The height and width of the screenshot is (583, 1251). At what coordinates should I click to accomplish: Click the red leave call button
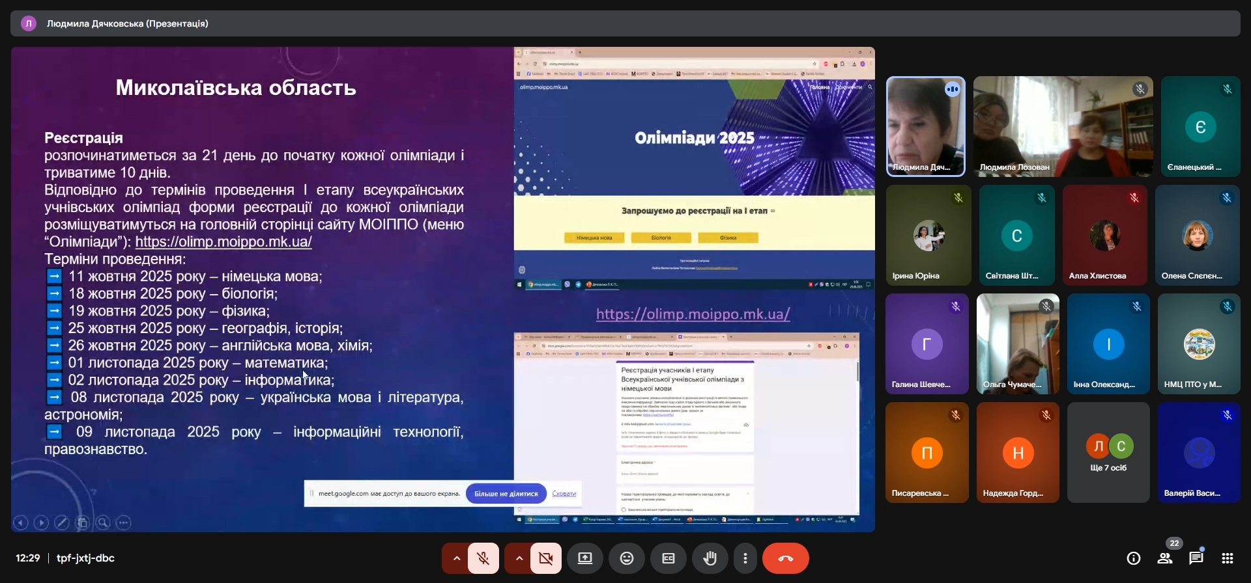(786, 558)
